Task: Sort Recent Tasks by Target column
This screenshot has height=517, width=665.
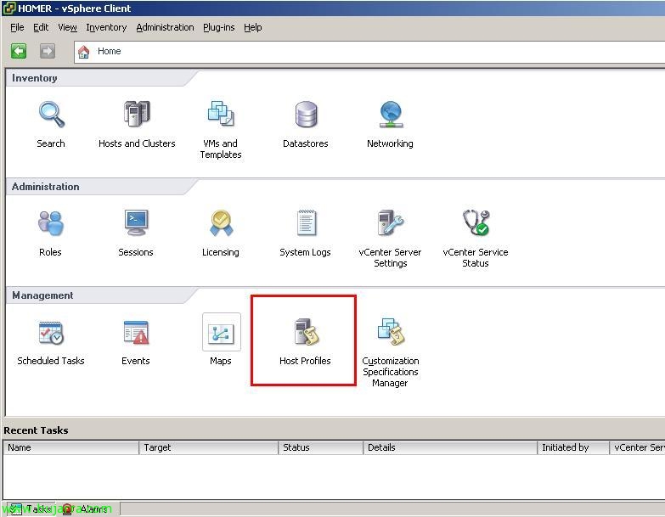Action: coord(209,447)
